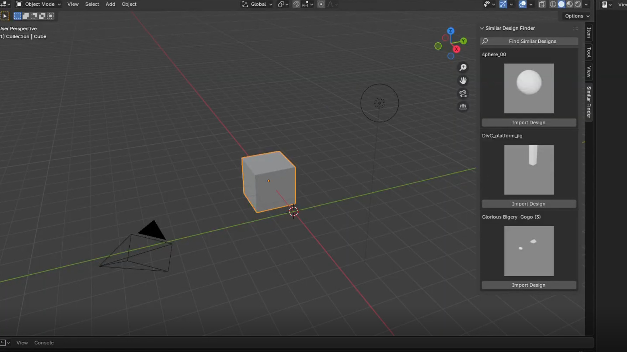Screen dimensions: 627x352
Task: Select solid viewport shading mode
Action: click(x=561, y=4)
